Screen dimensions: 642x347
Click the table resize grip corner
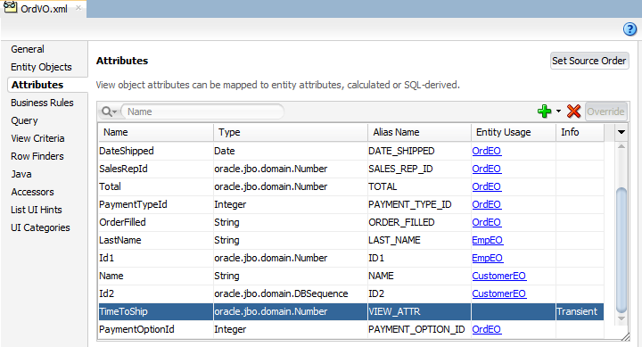tap(625, 336)
